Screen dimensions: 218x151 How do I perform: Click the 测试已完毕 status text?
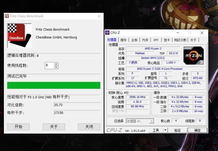click(x=17, y=76)
